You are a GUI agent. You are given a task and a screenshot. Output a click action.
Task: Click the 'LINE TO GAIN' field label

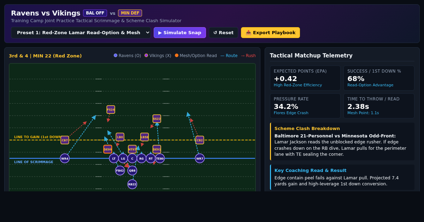[38, 137]
